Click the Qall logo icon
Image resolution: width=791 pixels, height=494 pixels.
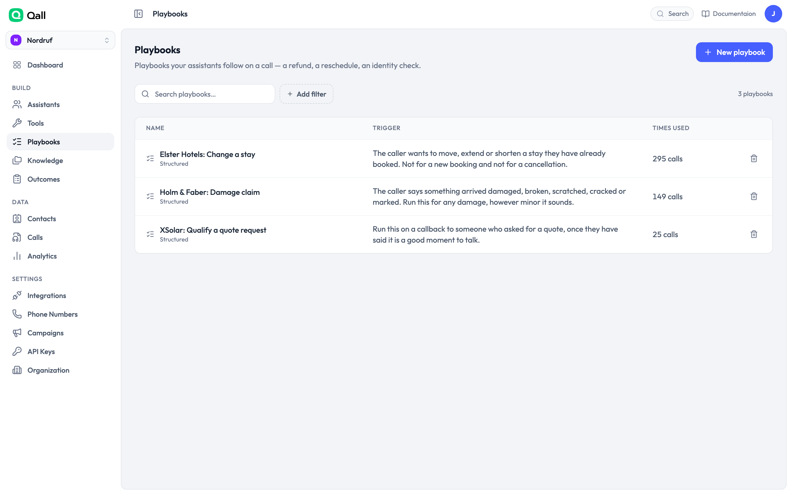16,15
